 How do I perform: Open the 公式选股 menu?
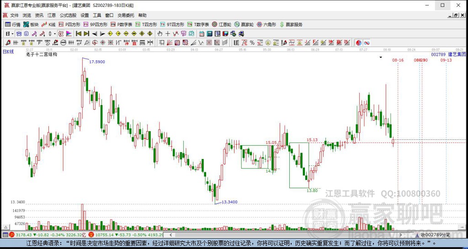(68, 15)
